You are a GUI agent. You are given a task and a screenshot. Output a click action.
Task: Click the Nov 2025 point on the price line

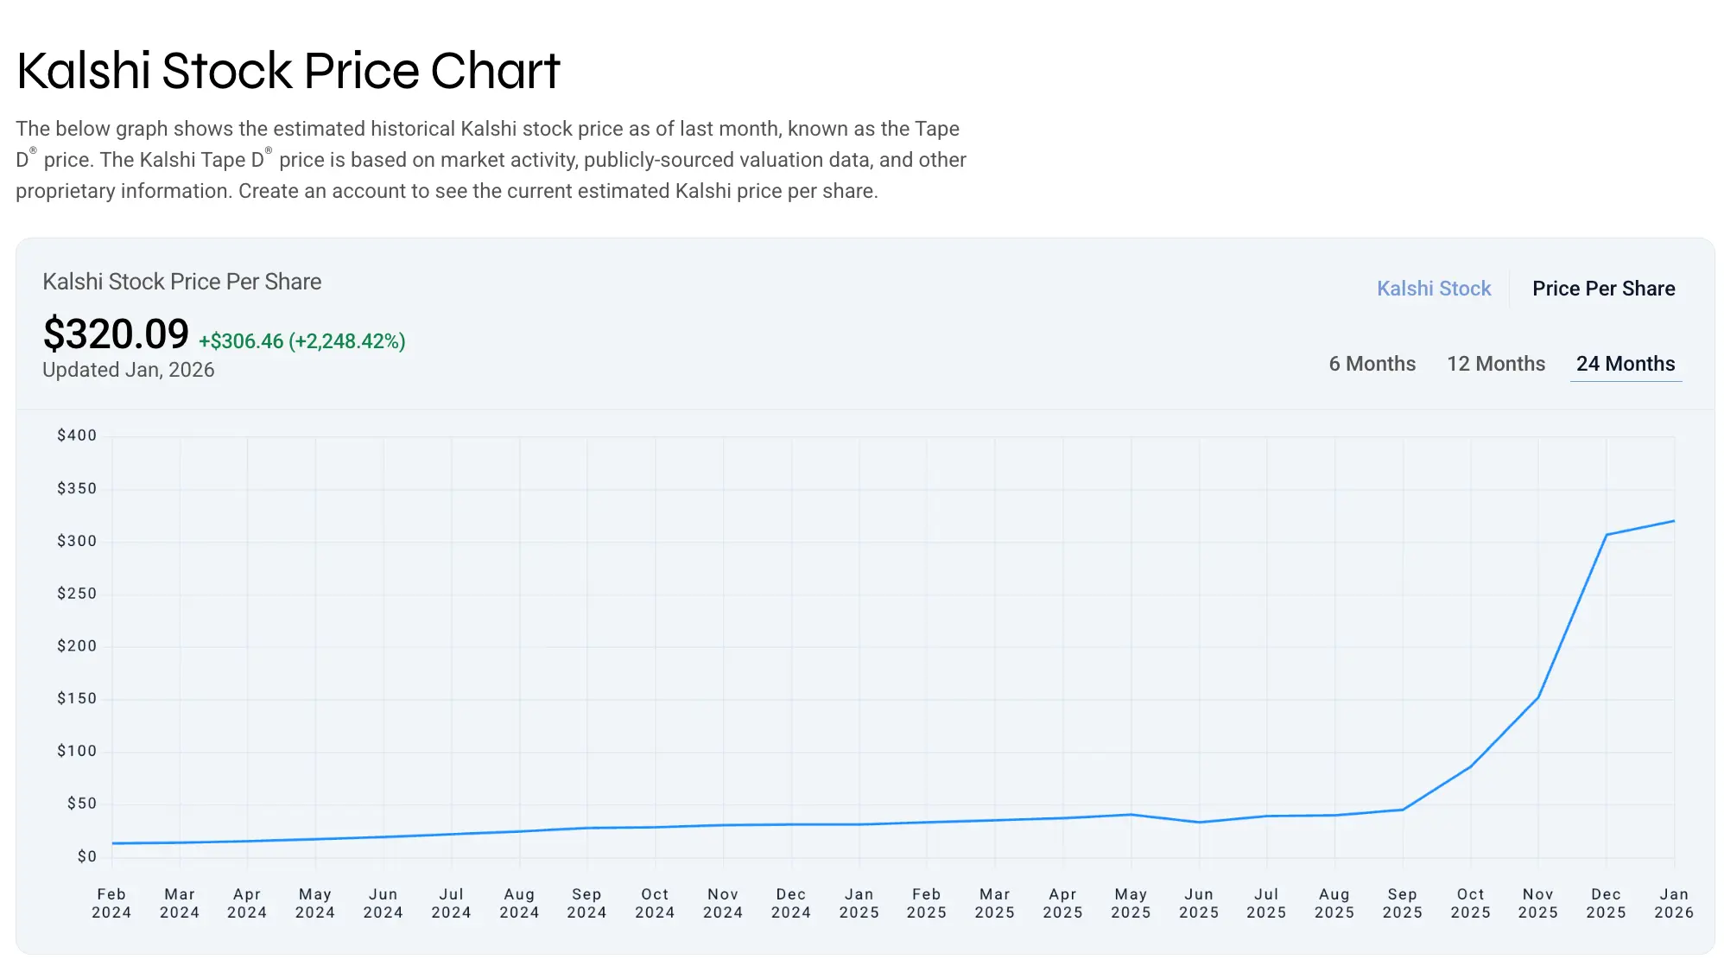tap(1538, 697)
